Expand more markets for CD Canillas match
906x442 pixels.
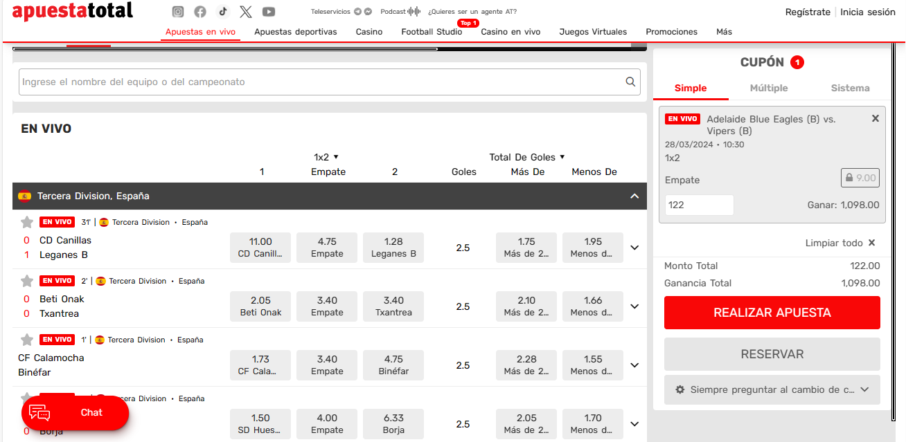[x=634, y=248]
